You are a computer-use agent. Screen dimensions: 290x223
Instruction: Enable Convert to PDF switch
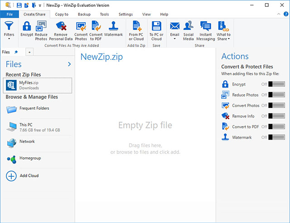click(276, 126)
